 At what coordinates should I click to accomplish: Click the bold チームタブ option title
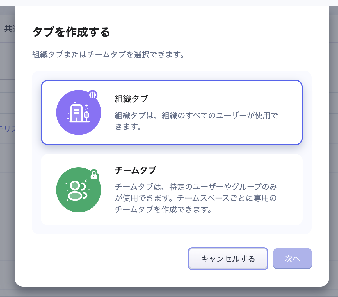click(135, 170)
